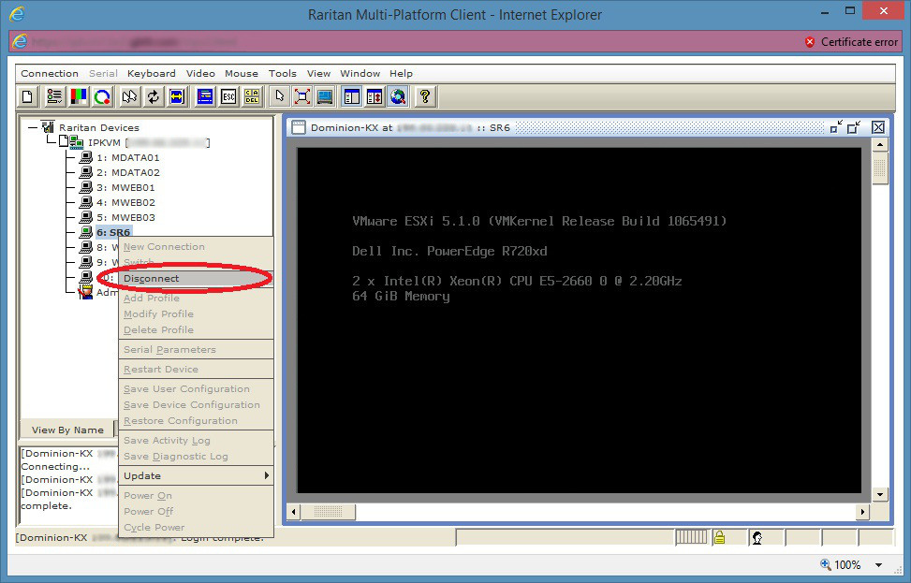Toggle the globe browse-devices toolbar icon

(398, 96)
